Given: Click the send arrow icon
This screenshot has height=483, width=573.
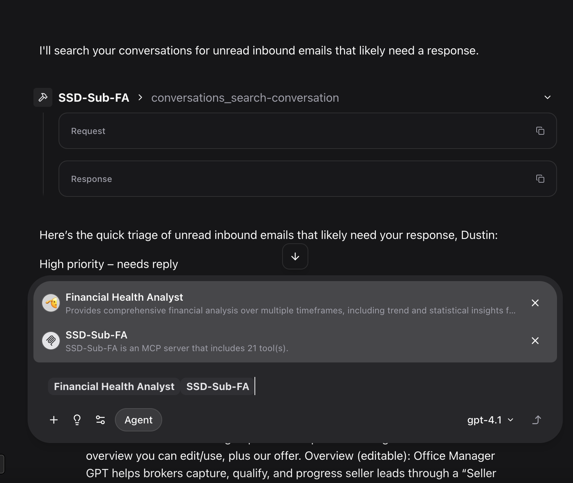Looking at the screenshot, I should tap(537, 420).
